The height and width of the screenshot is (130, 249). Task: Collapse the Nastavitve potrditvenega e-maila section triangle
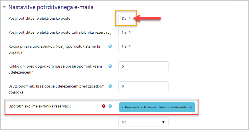pos(5,7)
